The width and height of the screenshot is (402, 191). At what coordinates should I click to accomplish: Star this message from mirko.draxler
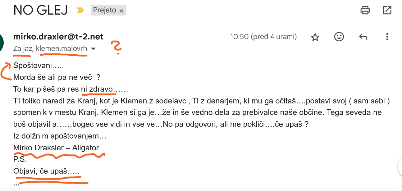coord(315,37)
